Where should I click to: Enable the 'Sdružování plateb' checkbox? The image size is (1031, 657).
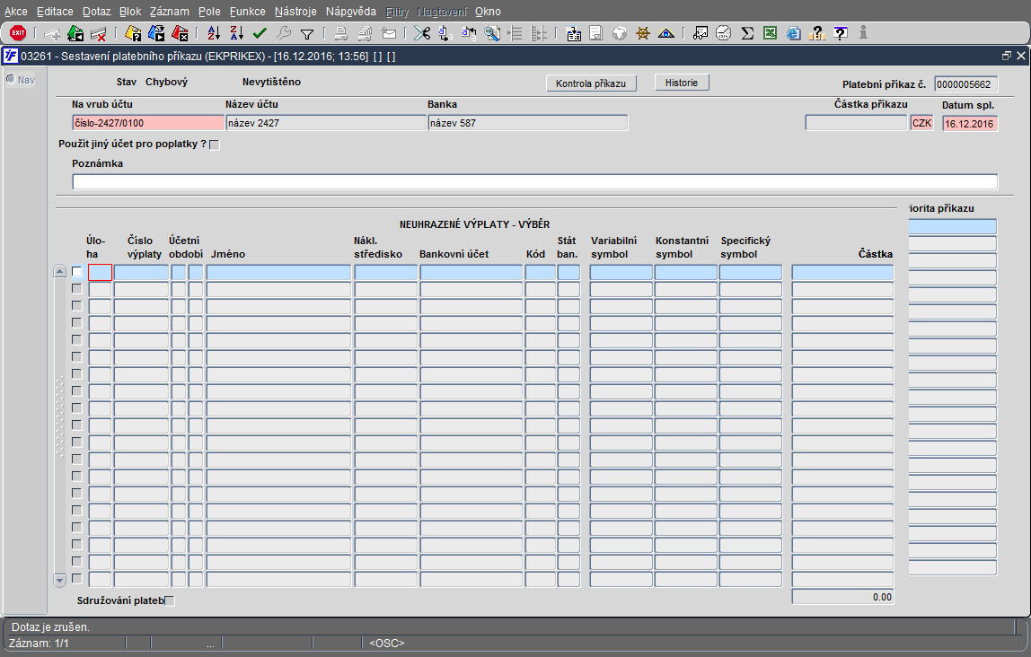170,600
